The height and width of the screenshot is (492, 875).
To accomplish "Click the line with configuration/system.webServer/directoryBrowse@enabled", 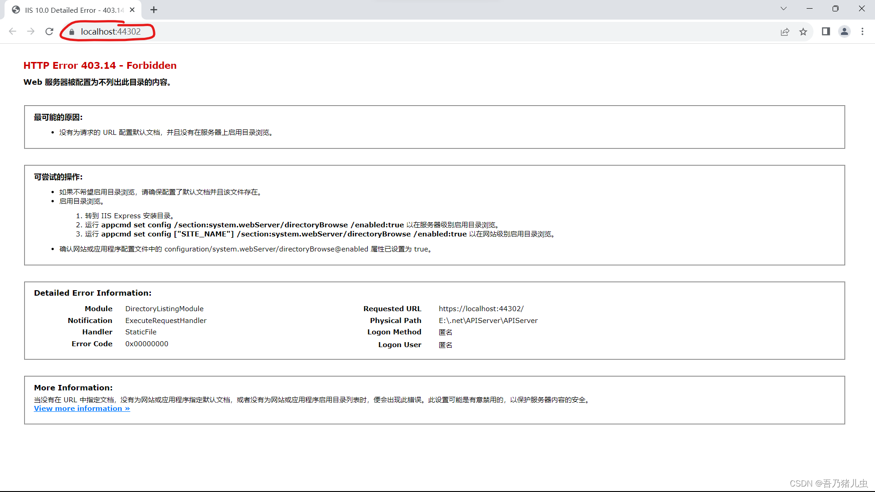I will click(246, 249).
